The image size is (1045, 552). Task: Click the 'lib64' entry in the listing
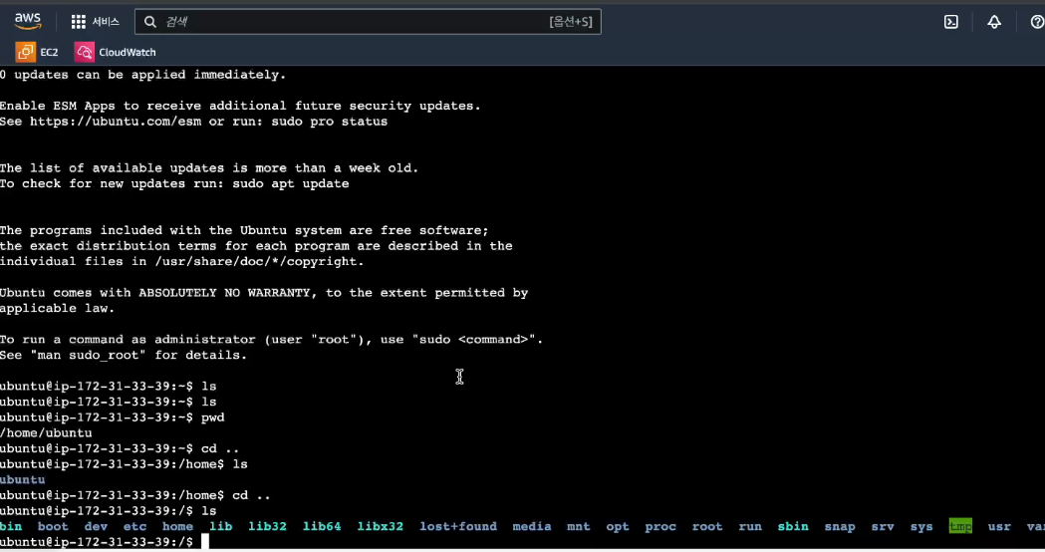pyautogui.click(x=322, y=526)
